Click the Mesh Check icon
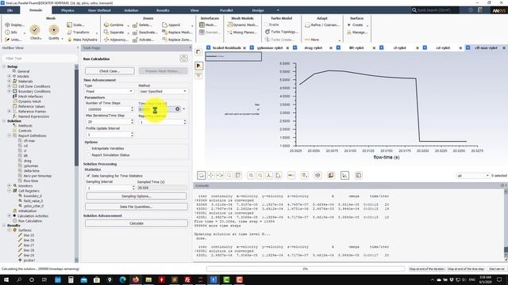The image size is (508, 285). point(35,30)
